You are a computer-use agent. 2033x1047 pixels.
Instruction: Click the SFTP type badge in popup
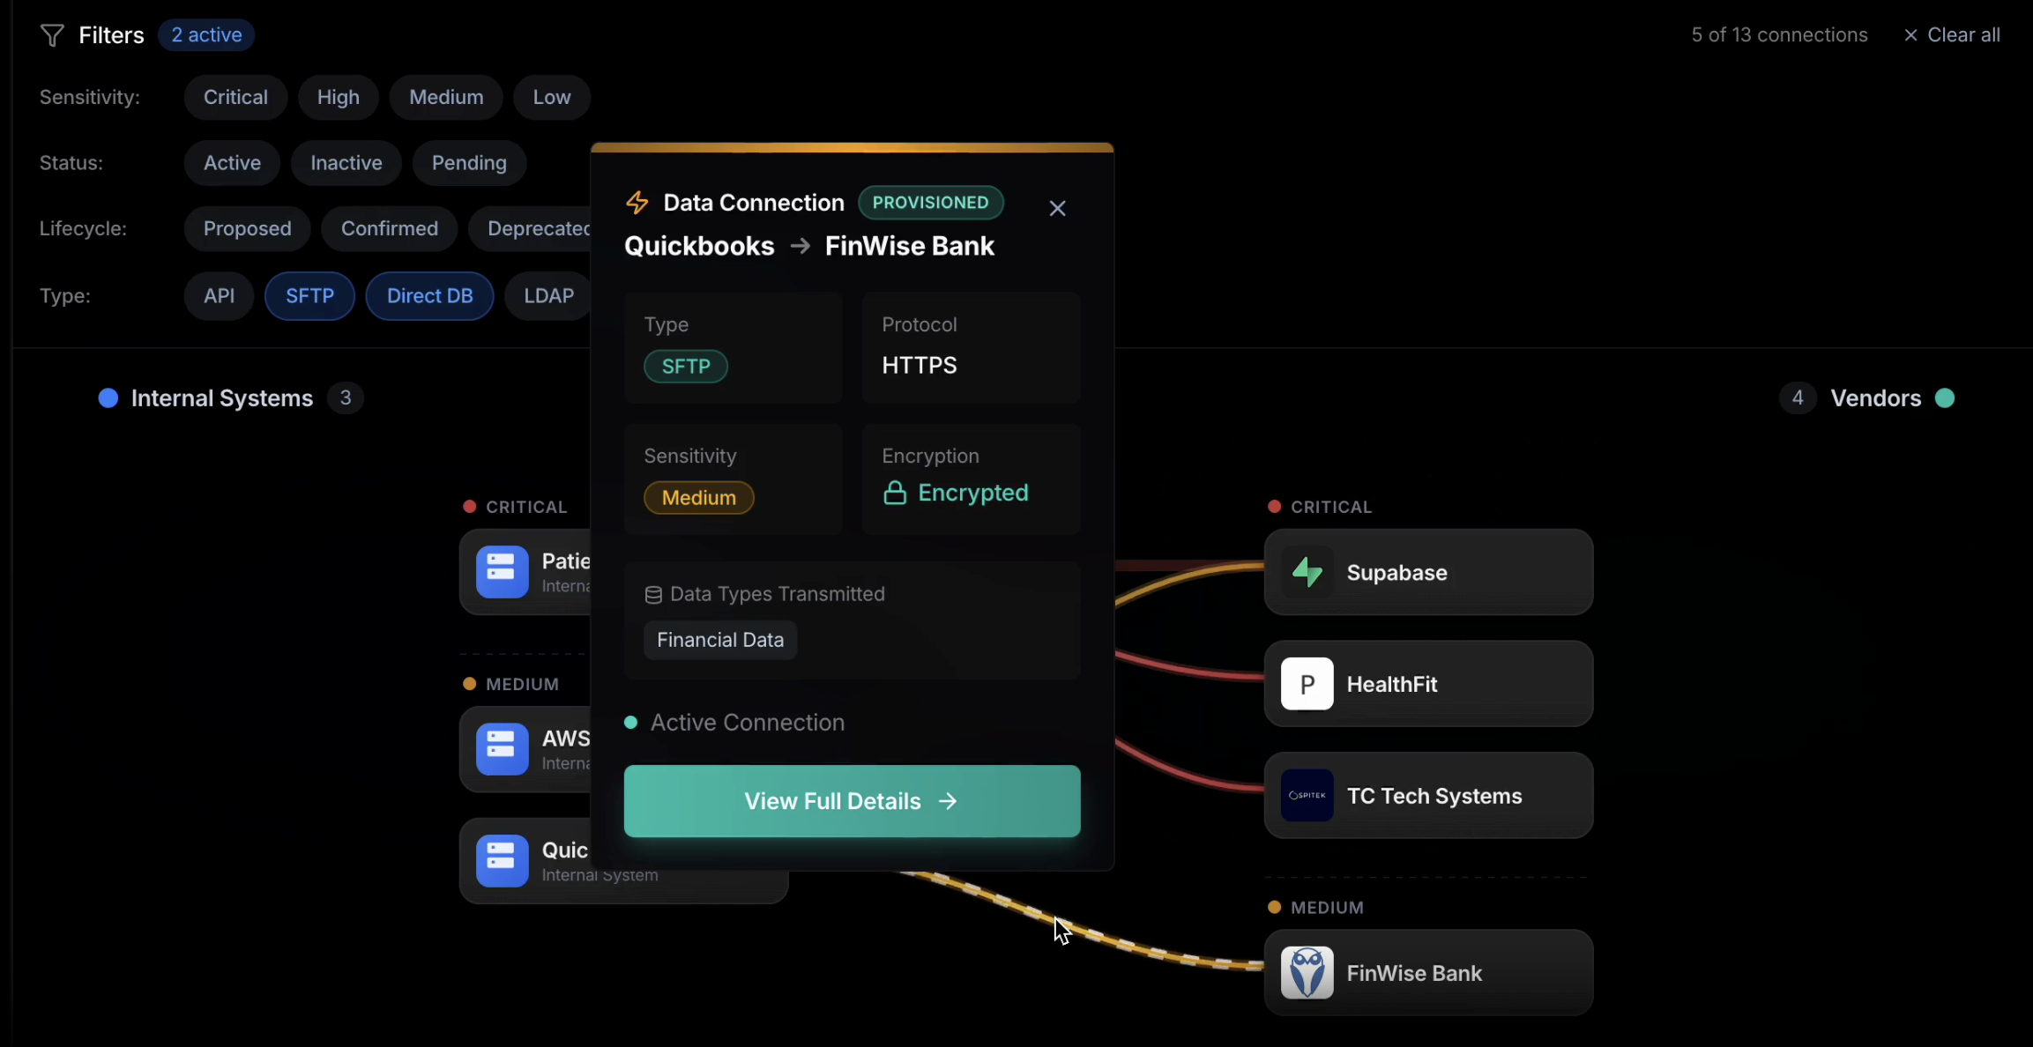click(686, 367)
